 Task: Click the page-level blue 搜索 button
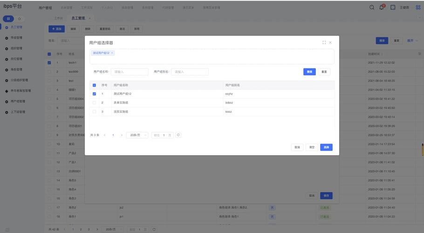[382, 41]
